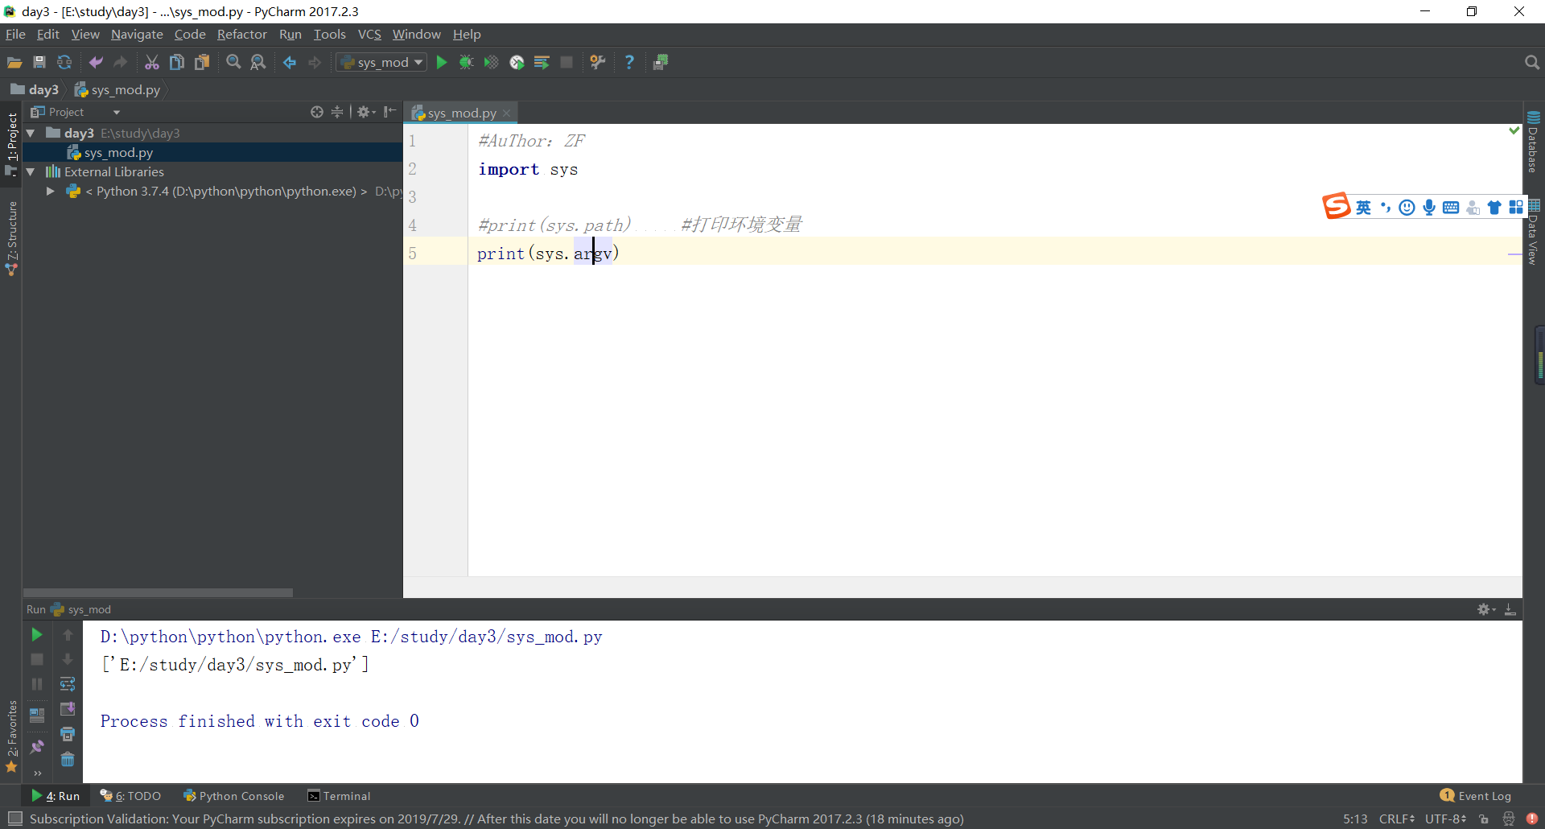Toggle tool window buttons in status bar
The image size is (1545, 829).
point(14,819)
